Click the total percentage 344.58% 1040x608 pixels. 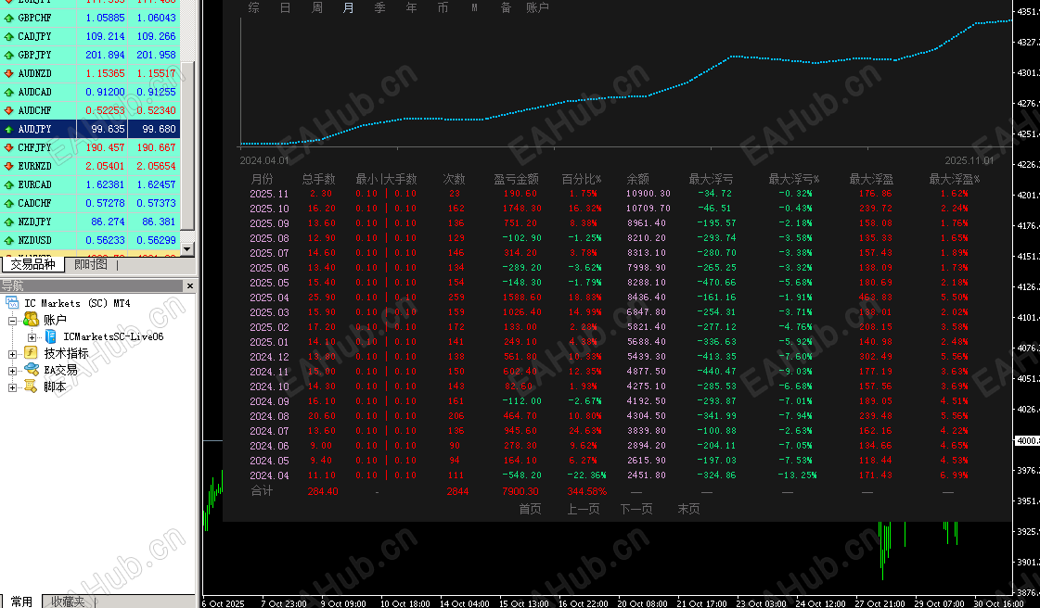click(586, 491)
